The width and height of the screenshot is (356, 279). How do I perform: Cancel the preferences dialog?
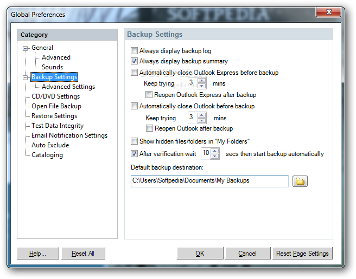[x=247, y=253]
